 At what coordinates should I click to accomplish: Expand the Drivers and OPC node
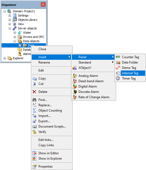pyautogui.click(x=15, y=37)
